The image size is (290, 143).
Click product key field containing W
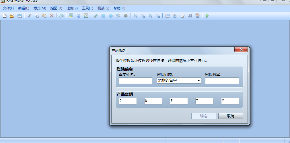[153, 101]
